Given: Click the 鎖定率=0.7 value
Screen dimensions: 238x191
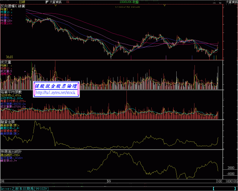Looking at the screenshot, I should [x=9, y=161].
